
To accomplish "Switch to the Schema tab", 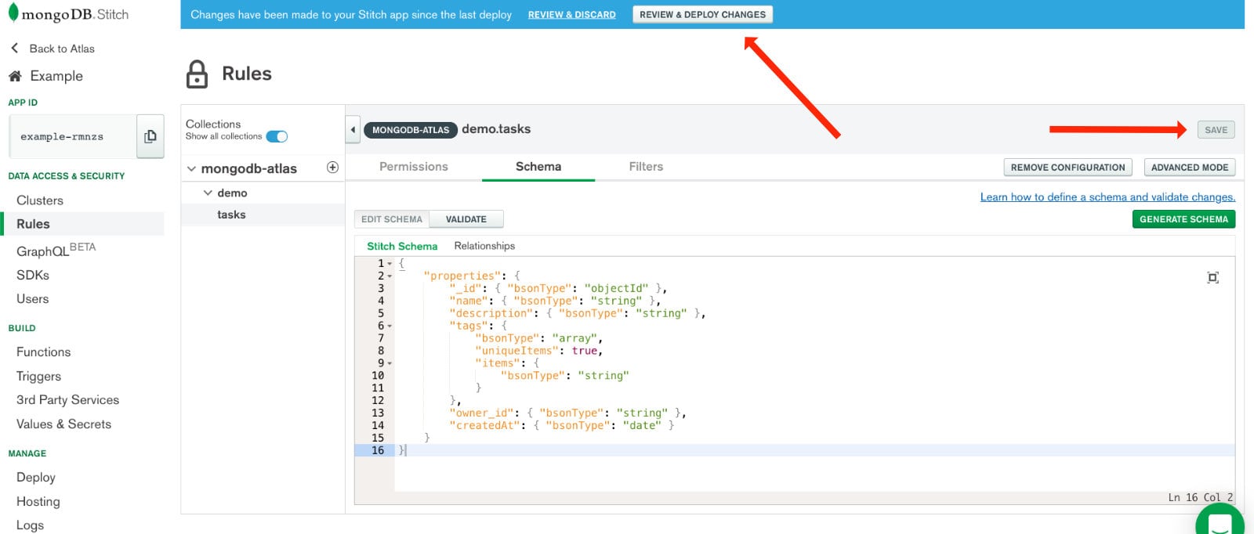I will click(538, 167).
